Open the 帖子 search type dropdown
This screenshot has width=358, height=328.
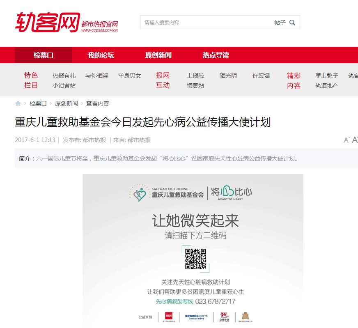(280, 22)
